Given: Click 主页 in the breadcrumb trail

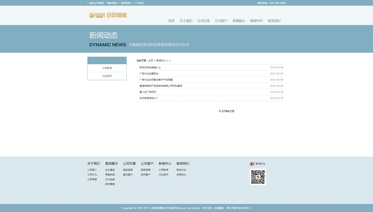Looking at the screenshot, I should (150, 60).
